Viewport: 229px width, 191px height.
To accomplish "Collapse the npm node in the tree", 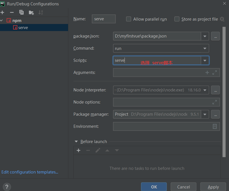I will pos(2,21).
